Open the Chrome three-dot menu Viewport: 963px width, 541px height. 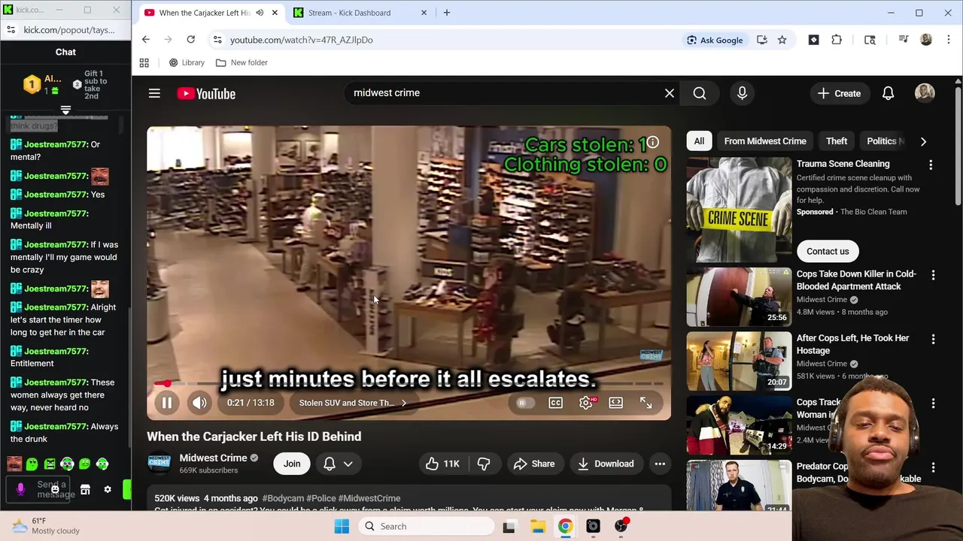[949, 40]
